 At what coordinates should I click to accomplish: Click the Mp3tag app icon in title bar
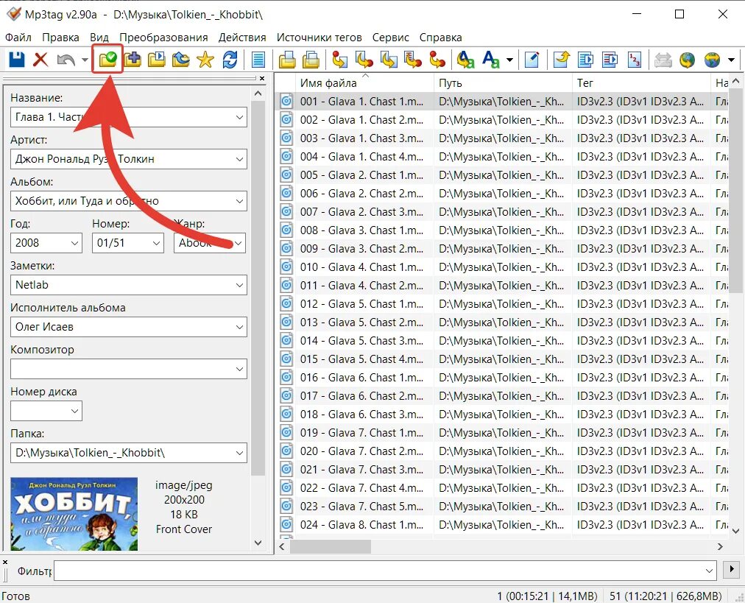14,14
